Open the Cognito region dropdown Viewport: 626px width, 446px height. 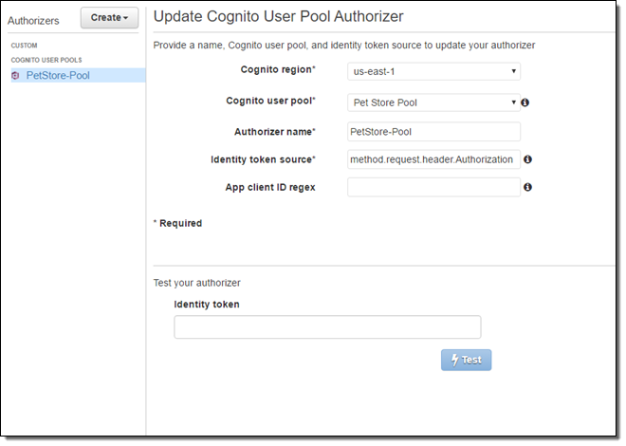pos(433,71)
